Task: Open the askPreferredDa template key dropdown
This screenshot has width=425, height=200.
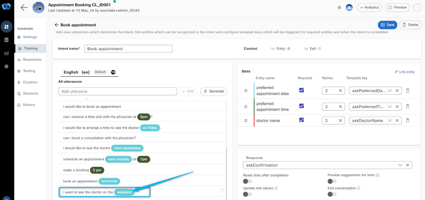Action: [390, 91]
